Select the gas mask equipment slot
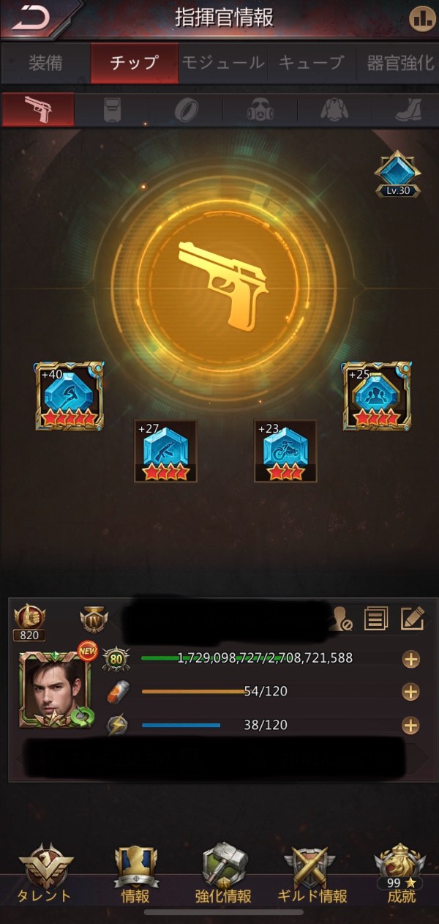The image size is (439, 924). [260, 110]
